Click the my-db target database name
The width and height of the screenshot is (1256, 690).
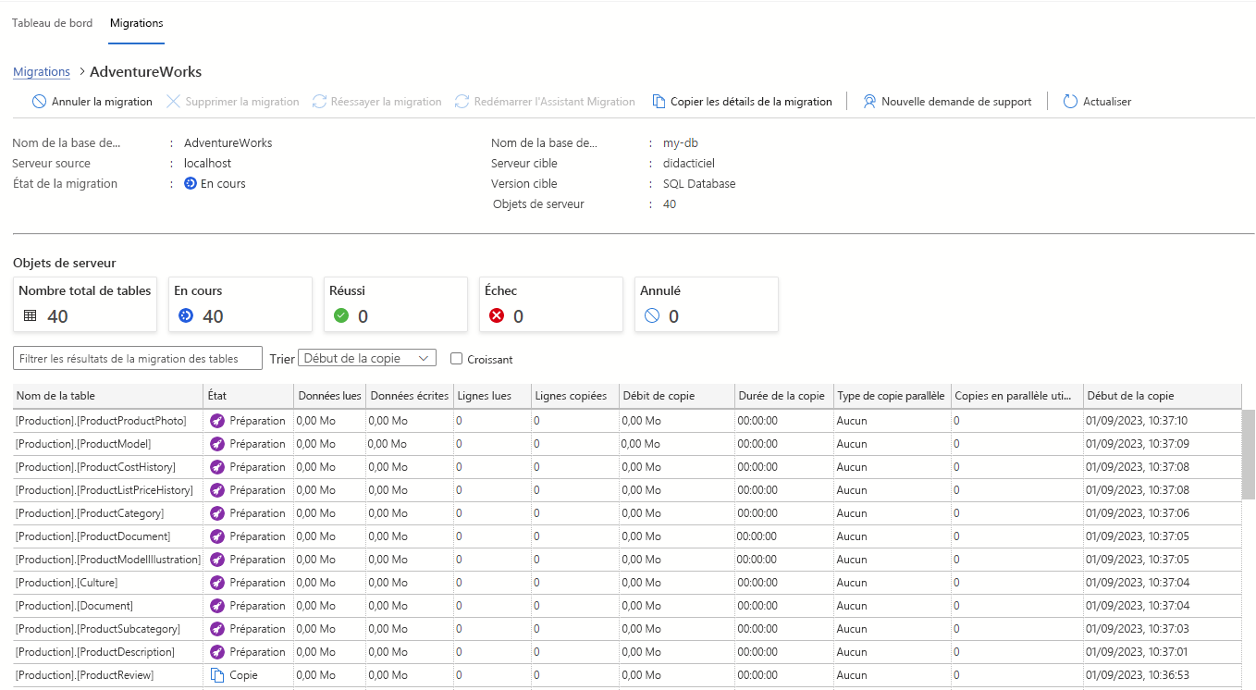click(x=680, y=143)
